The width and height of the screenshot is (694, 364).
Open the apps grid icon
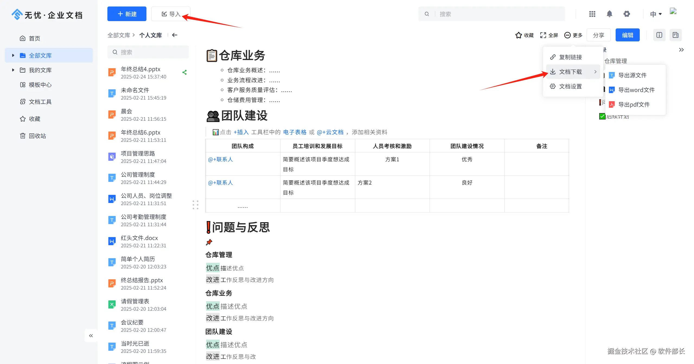point(592,14)
